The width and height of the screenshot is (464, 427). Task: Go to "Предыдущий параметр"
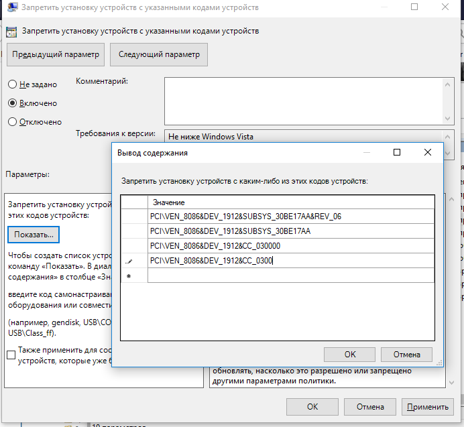click(x=55, y=55)
